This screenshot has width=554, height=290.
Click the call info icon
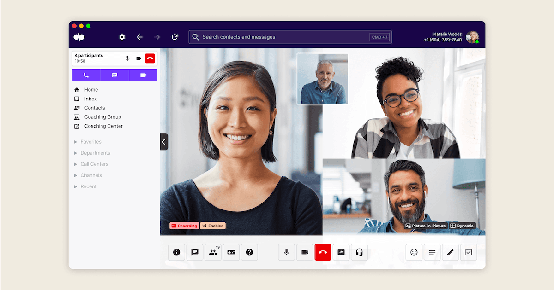click(x=176, y=252)
